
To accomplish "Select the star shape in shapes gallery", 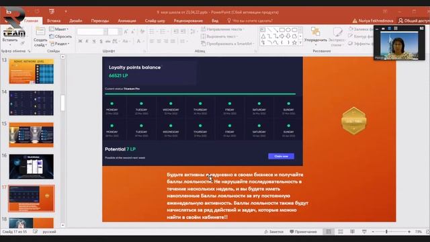I will (x=294, y=42).
